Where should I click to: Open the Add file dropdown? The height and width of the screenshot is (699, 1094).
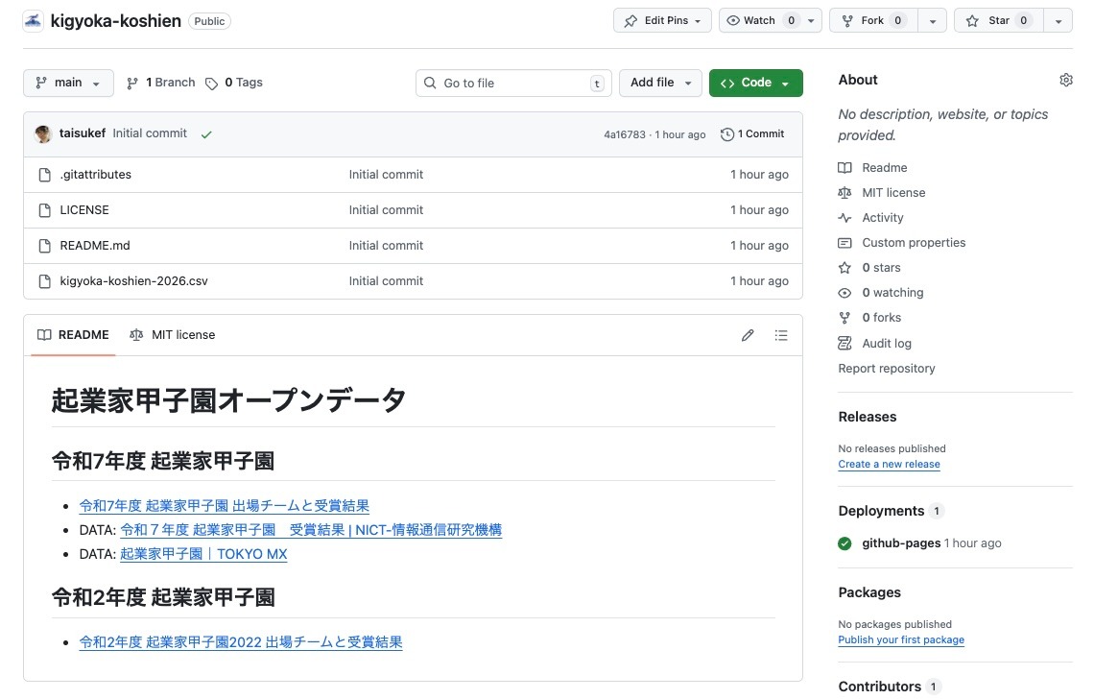660,83
